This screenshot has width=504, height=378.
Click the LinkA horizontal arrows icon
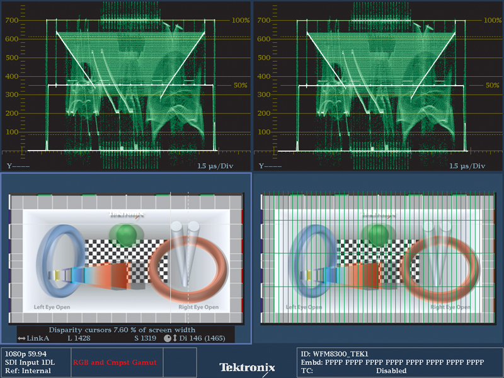pyautogui.click(x=22, y=338)
